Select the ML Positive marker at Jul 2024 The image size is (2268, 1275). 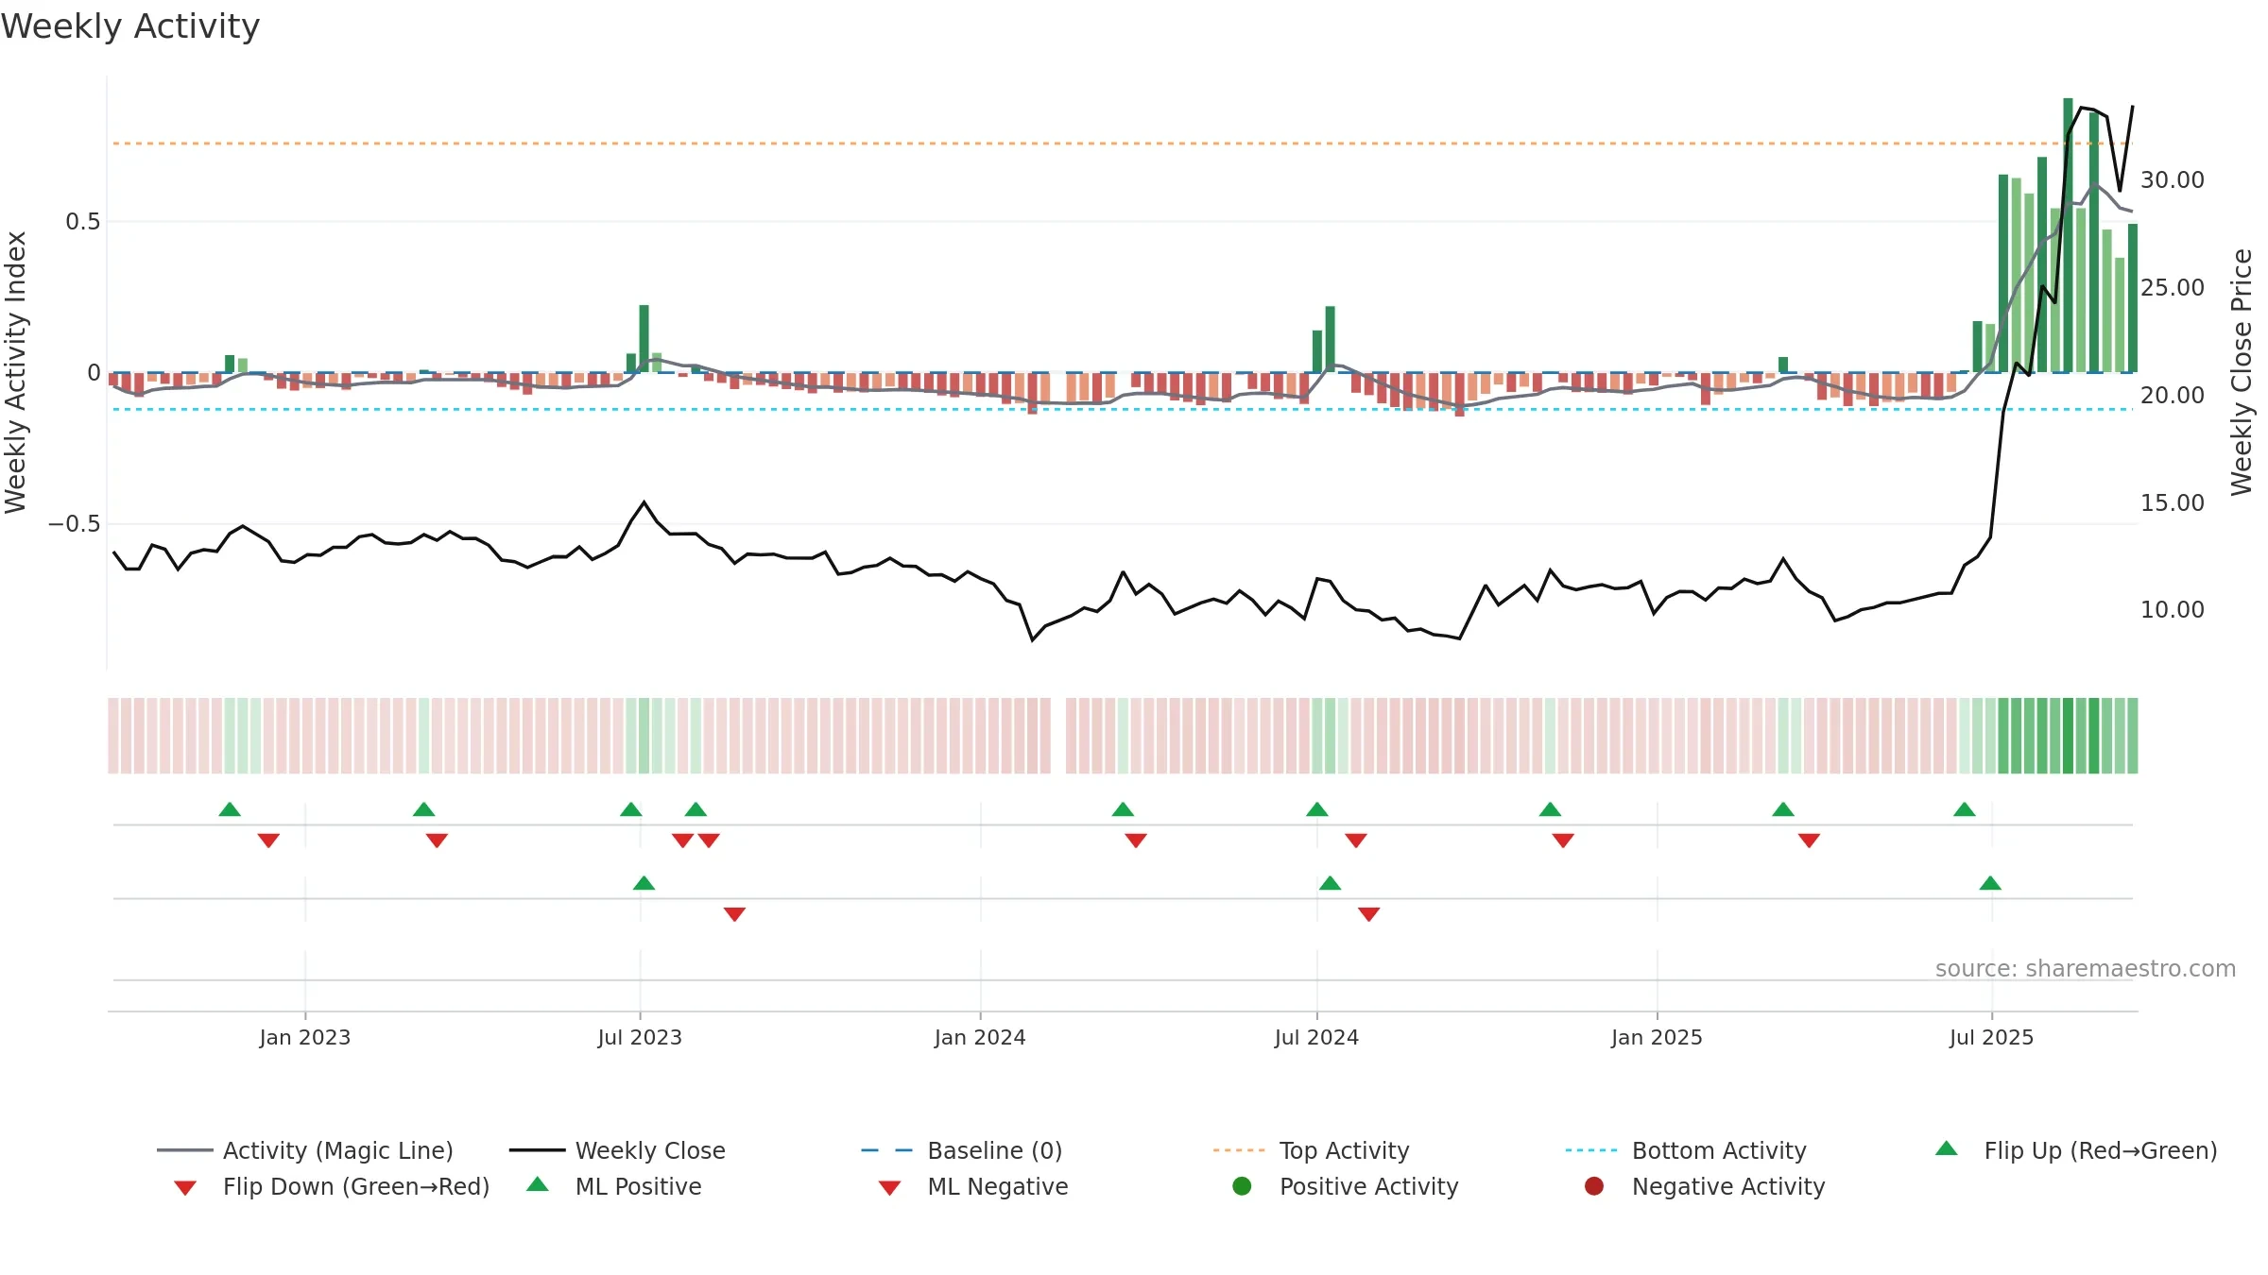pos(1330,883)
